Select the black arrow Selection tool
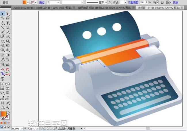Screen dimensions: 187x131 click(x=2, y=14)
